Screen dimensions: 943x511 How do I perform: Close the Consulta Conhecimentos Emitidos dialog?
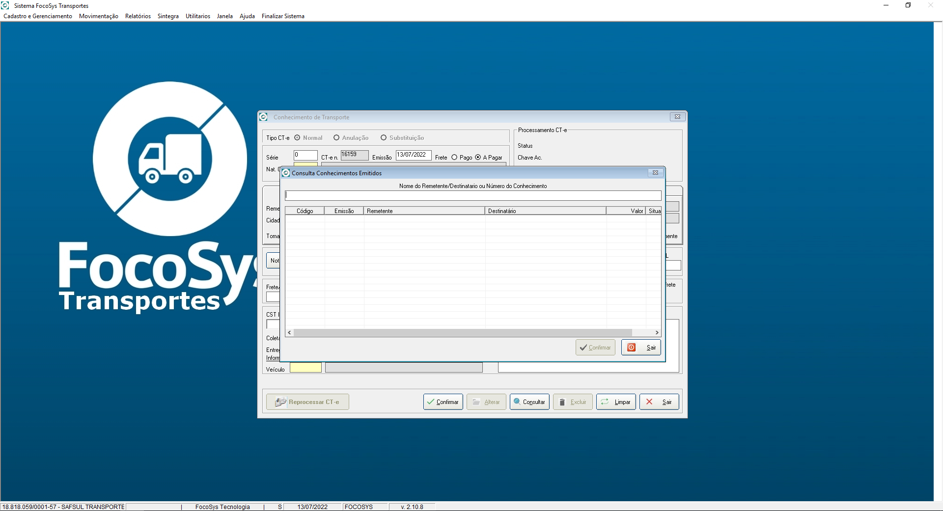point(655,173)
